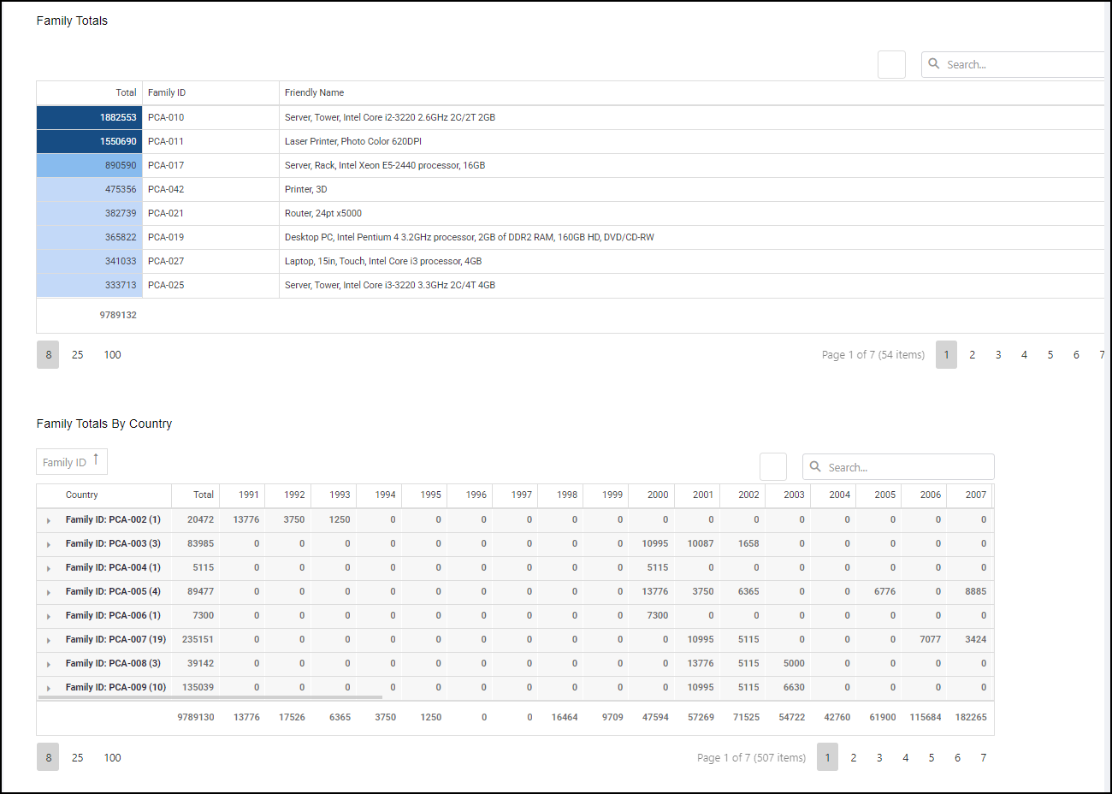Open page 2 of the Family Totals By Country grid
This screenshot has width=1112, height=794.
[854, 758]
